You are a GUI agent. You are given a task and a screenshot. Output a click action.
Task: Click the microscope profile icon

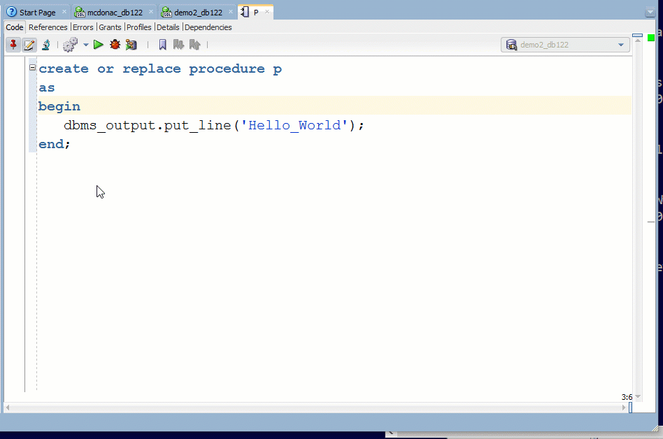(x=45, y=45)
